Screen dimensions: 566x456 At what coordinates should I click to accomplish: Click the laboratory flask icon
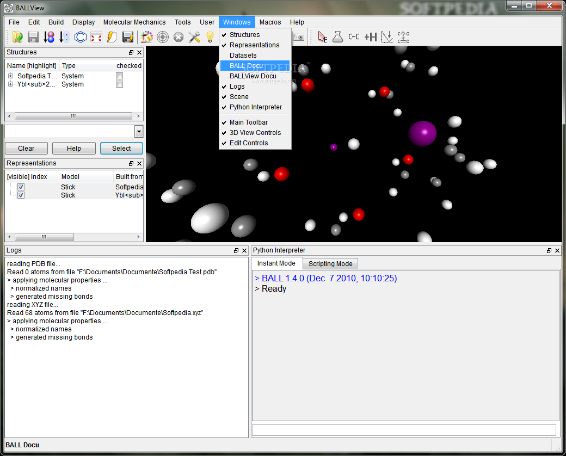pyautogui.click(x=337, y=37)
